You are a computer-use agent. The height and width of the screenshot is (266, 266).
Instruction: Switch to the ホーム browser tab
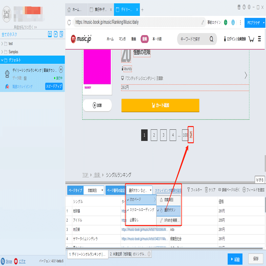[76, 10]
